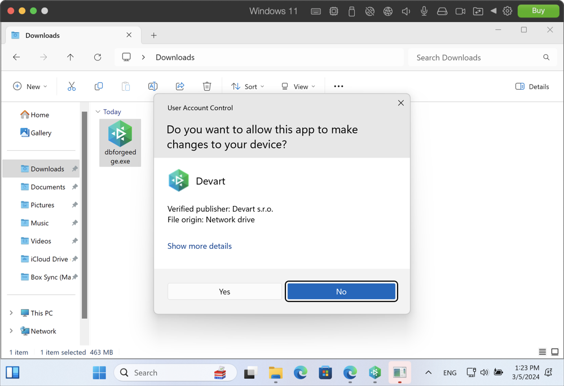Open Parallels settings gear icon
The width and height of the screenshot is (564, 386).
point(507,11)
